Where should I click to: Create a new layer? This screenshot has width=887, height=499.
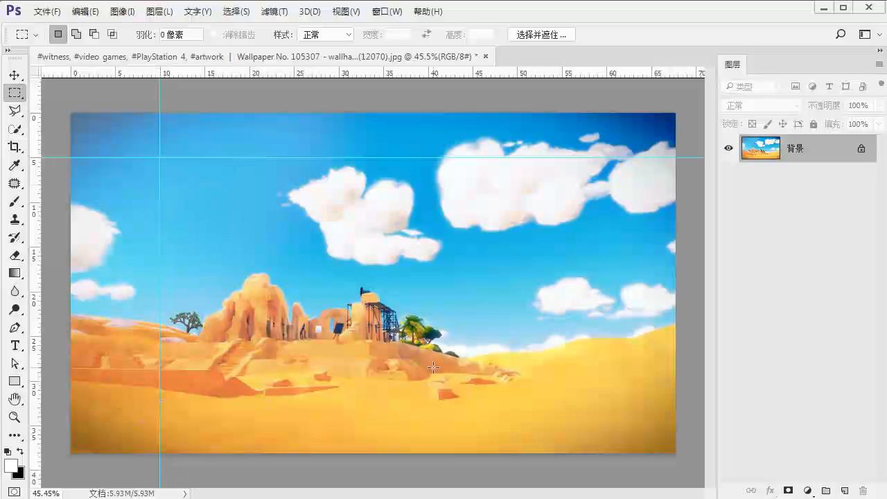click(844, 491)
